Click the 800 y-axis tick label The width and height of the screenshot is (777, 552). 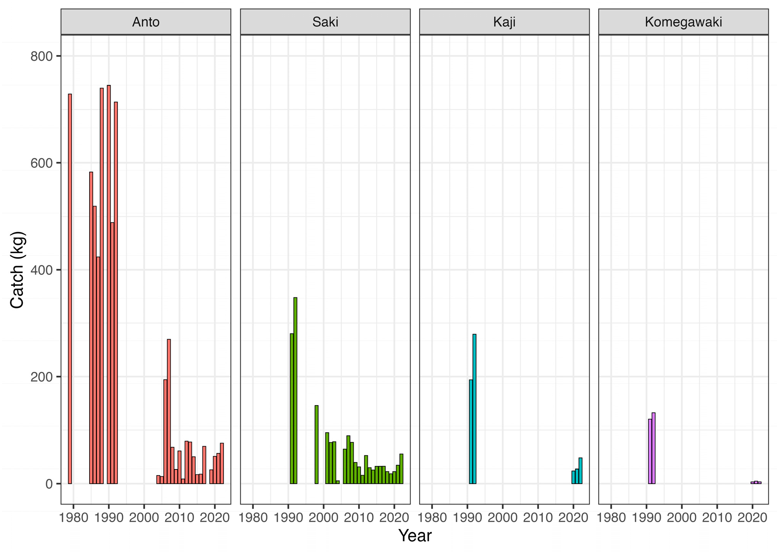point(41,56)
